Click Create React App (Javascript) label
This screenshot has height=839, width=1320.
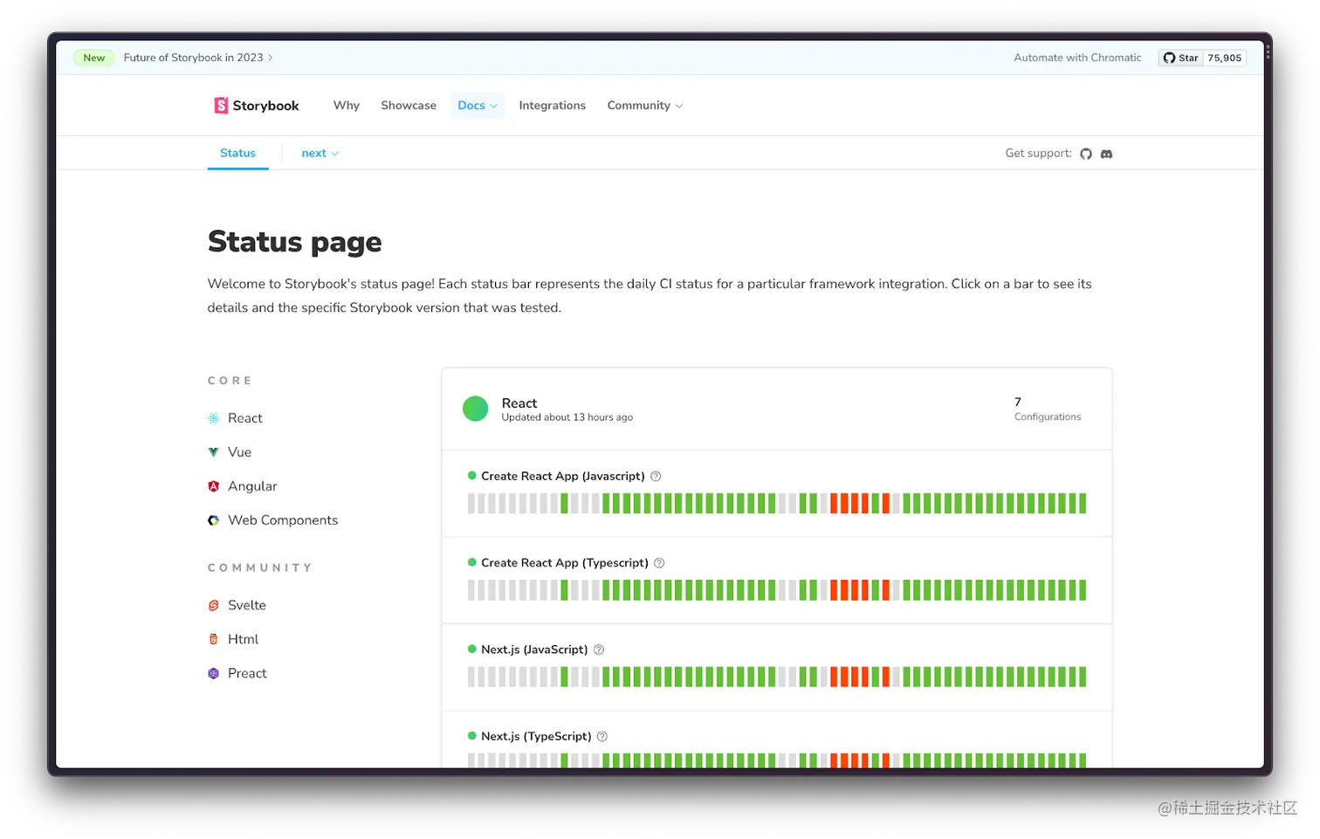pyautogui.click(x=563, y=476)
